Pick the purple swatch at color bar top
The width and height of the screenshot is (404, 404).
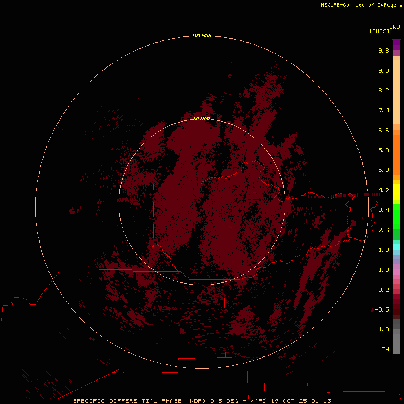point(396,45)
